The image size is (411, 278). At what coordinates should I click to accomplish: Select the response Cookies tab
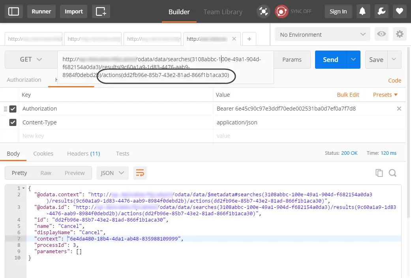[43, 154]
